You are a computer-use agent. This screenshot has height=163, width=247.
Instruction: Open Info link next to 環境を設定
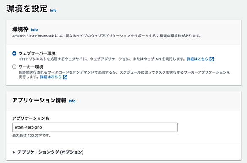(x=53, y=11)
